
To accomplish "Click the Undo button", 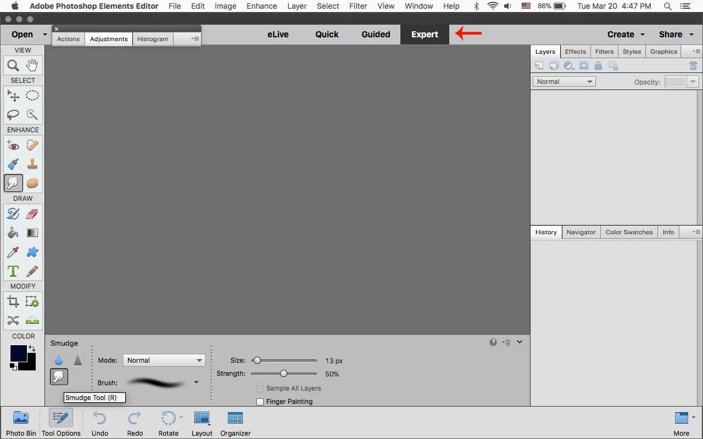I will [100, 423].
